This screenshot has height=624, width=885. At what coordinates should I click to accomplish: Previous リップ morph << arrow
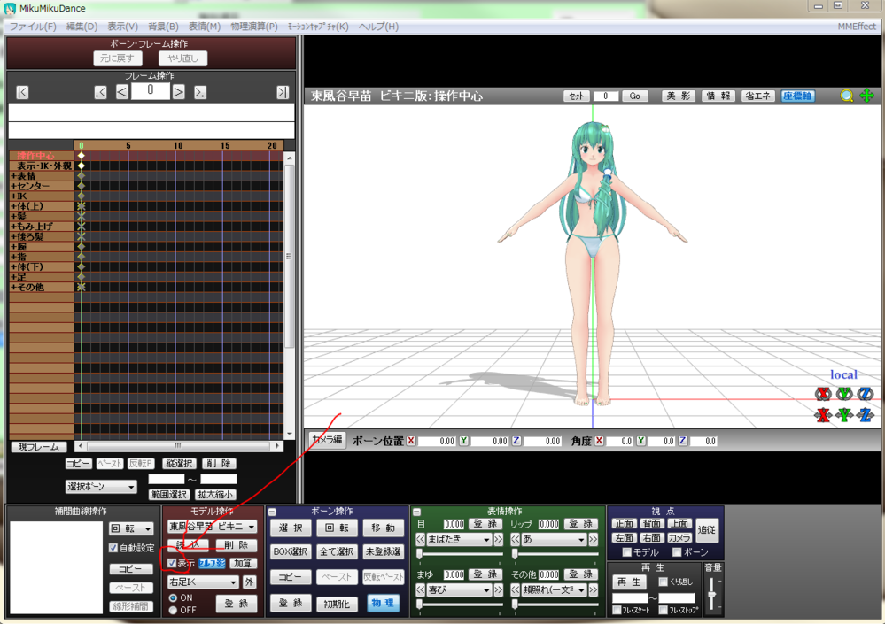click(516, 539)
